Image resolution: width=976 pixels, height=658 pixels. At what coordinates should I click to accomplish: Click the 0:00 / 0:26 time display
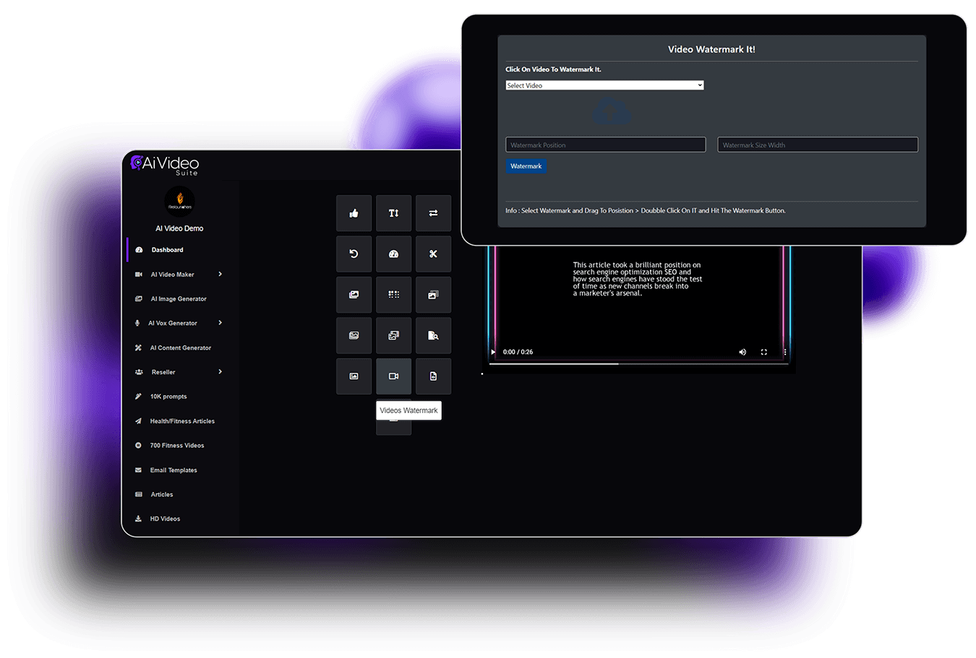(x=518, y=352)
